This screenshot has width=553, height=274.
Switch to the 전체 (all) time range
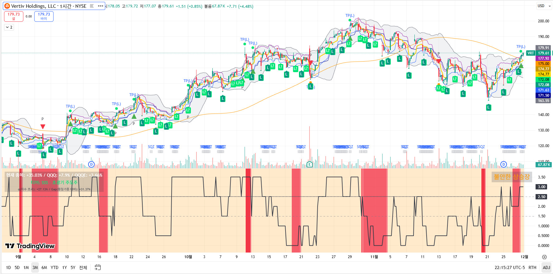point(83,267)
